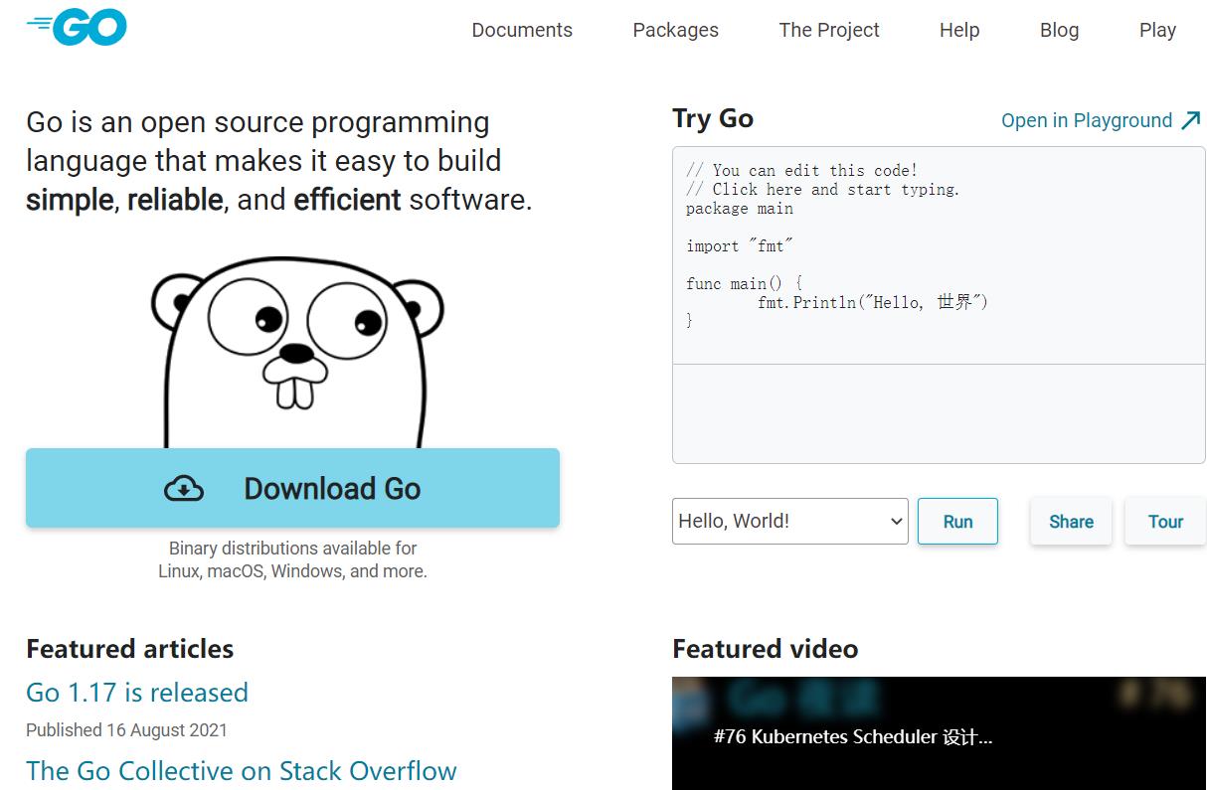Open the Play menu item
This screenshot has width=1207, height=790.
pyautogui.click(x=1157, y=30)
